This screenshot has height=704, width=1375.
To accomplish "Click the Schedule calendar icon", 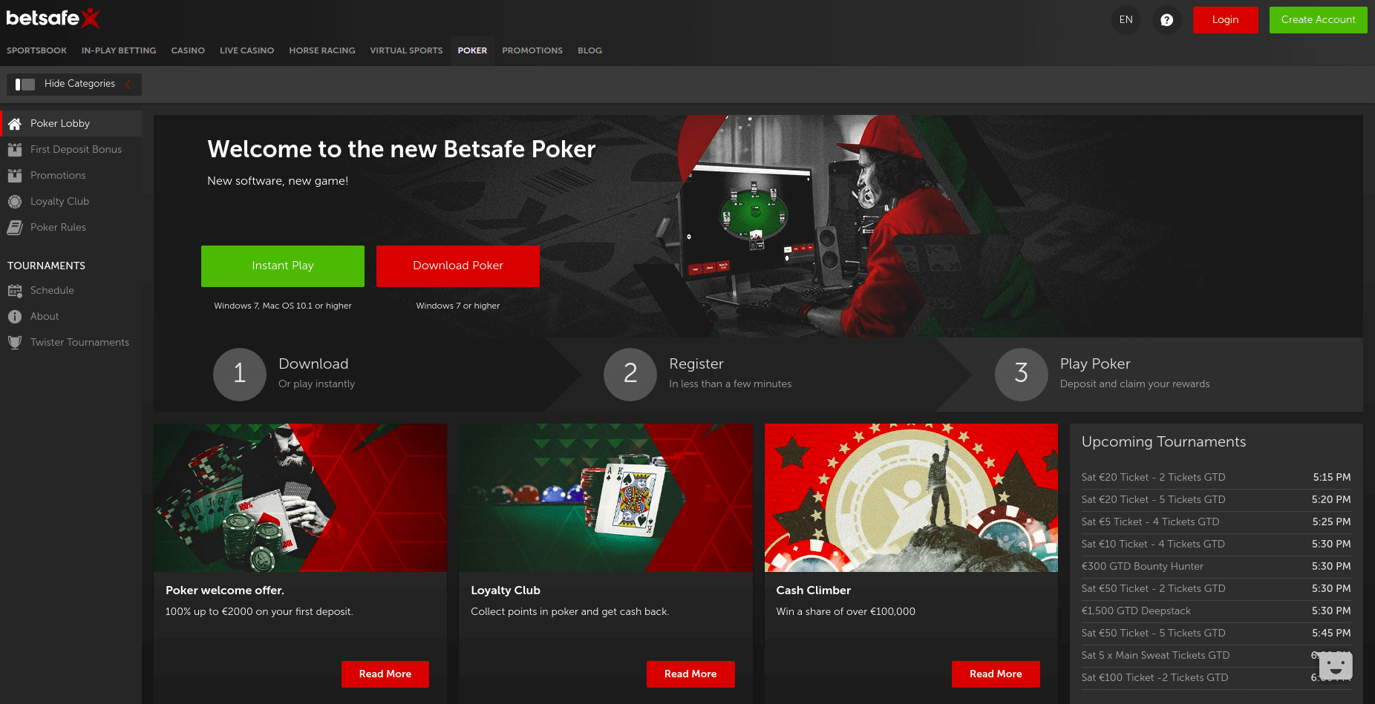I will click(x=15, y=291).
